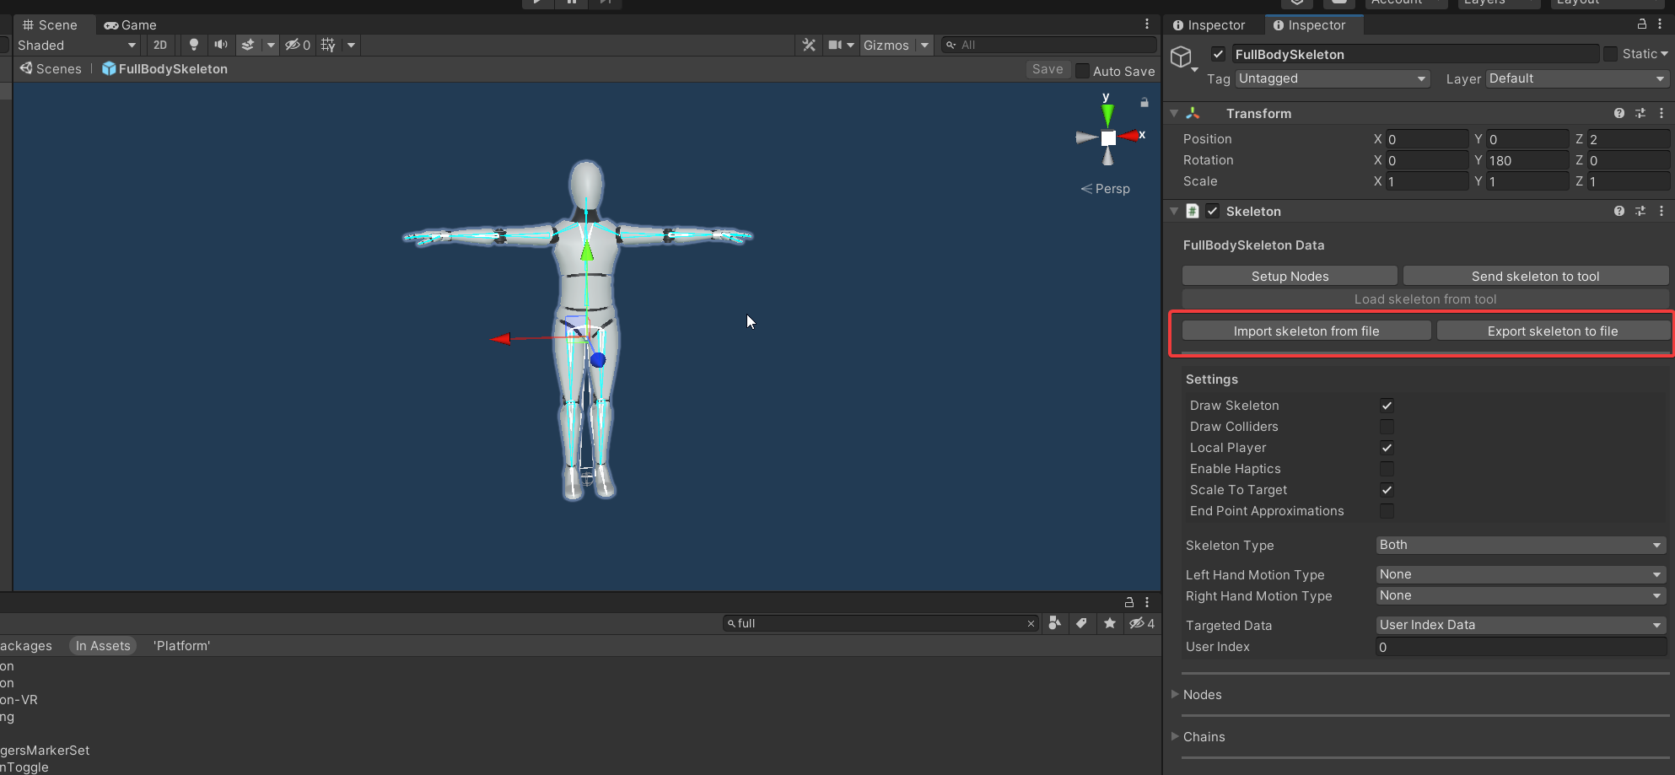1675x775 pixels.
Task: Enable the Draw Colliders checkbox
Action: (1387, 427)
